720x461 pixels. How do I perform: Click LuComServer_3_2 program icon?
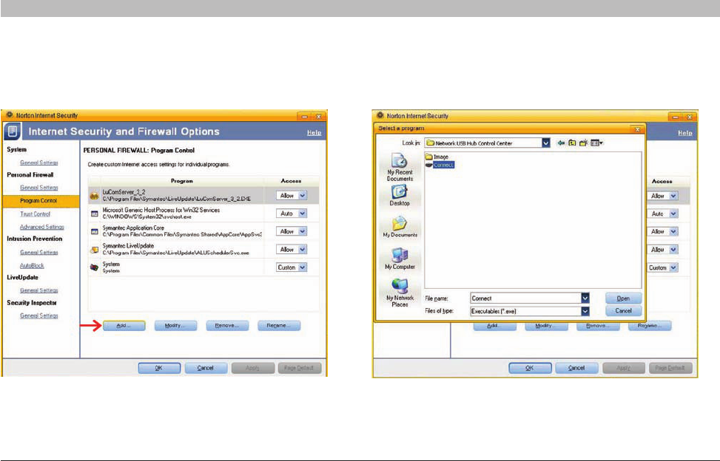94,196
